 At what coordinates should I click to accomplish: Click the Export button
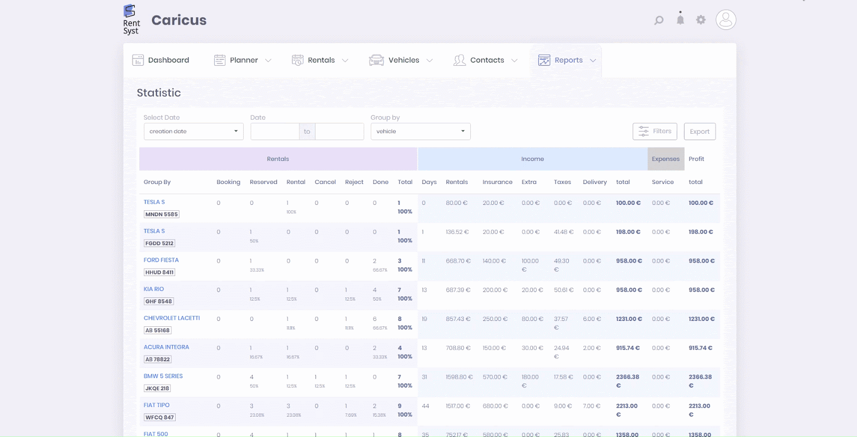click(x=700, y=132)
